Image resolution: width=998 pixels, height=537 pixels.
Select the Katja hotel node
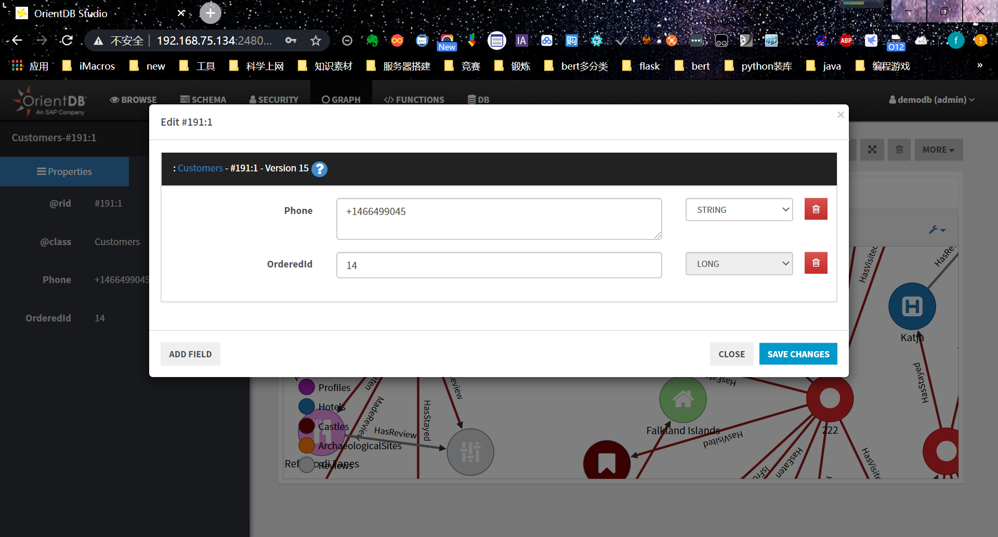(x=912, y=306)
